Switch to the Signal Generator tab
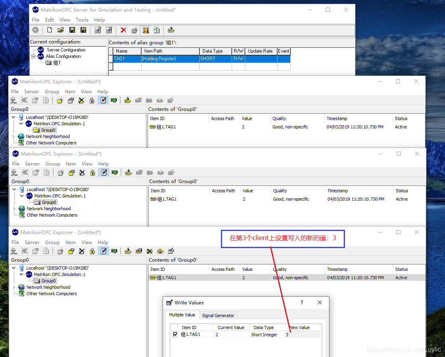 point(218,315)
